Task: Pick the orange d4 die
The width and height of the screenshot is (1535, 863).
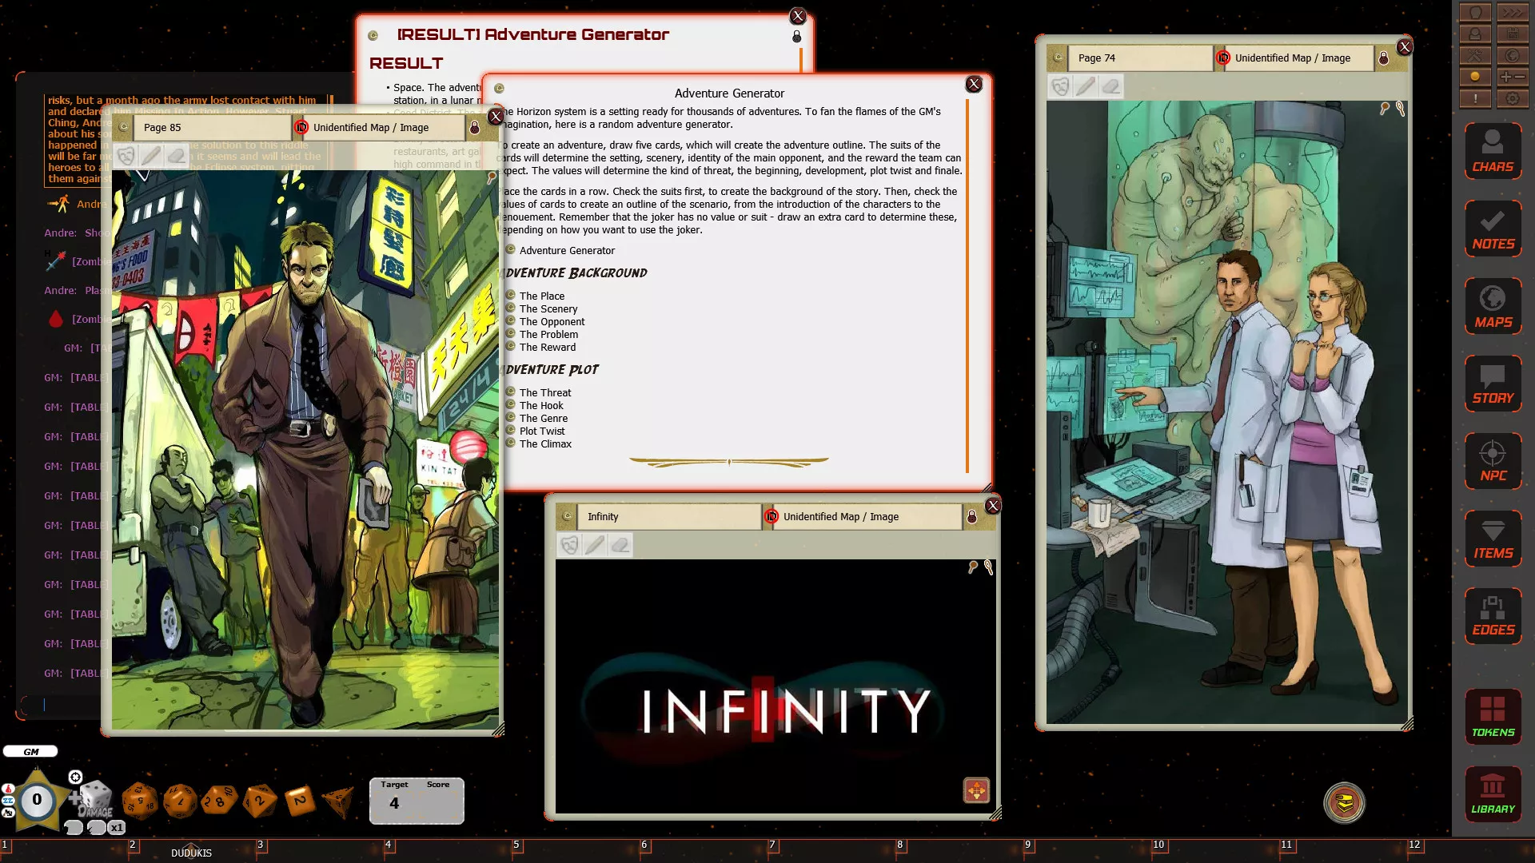Action: pos(337,801)
